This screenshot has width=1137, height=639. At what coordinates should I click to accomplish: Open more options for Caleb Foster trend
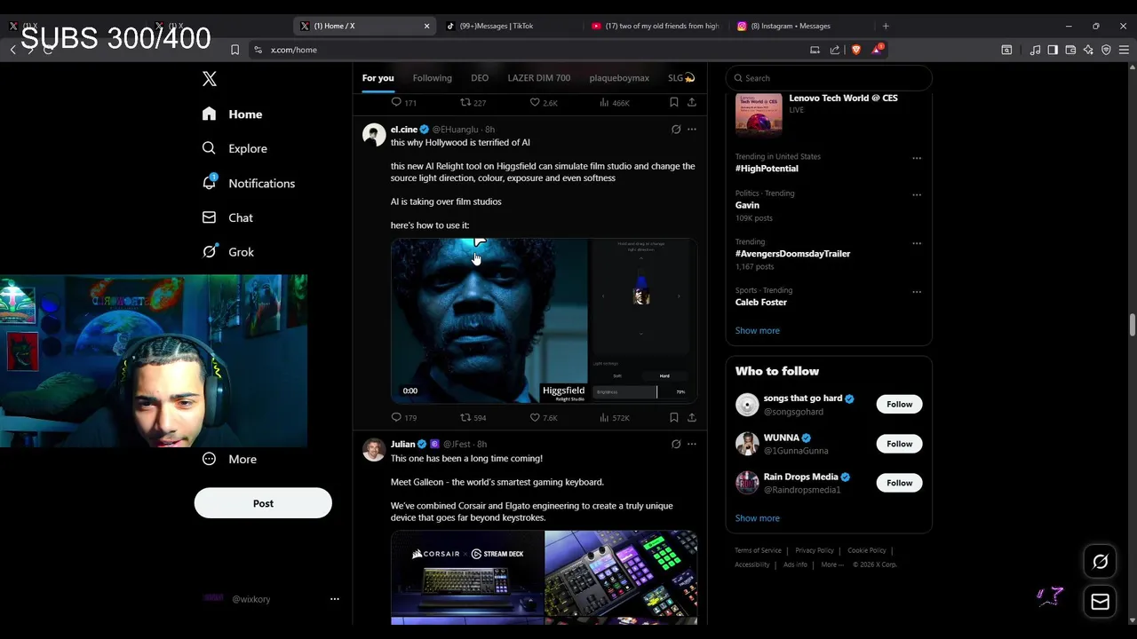pyautogui.click(x=917, y=292)
